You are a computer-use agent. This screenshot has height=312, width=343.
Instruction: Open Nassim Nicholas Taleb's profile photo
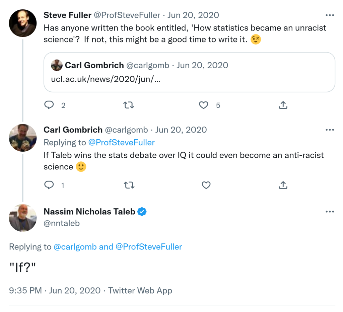click(x=22, y=218)
